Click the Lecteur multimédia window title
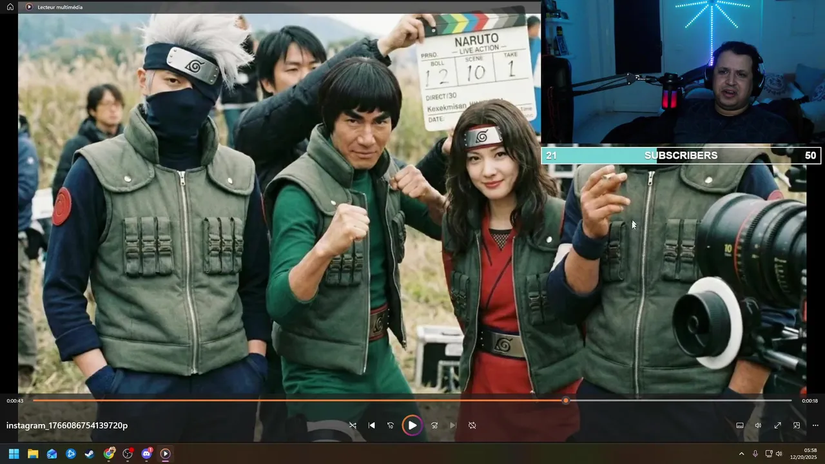This screenshot has width=825, height=464. (x=60, y=7)
